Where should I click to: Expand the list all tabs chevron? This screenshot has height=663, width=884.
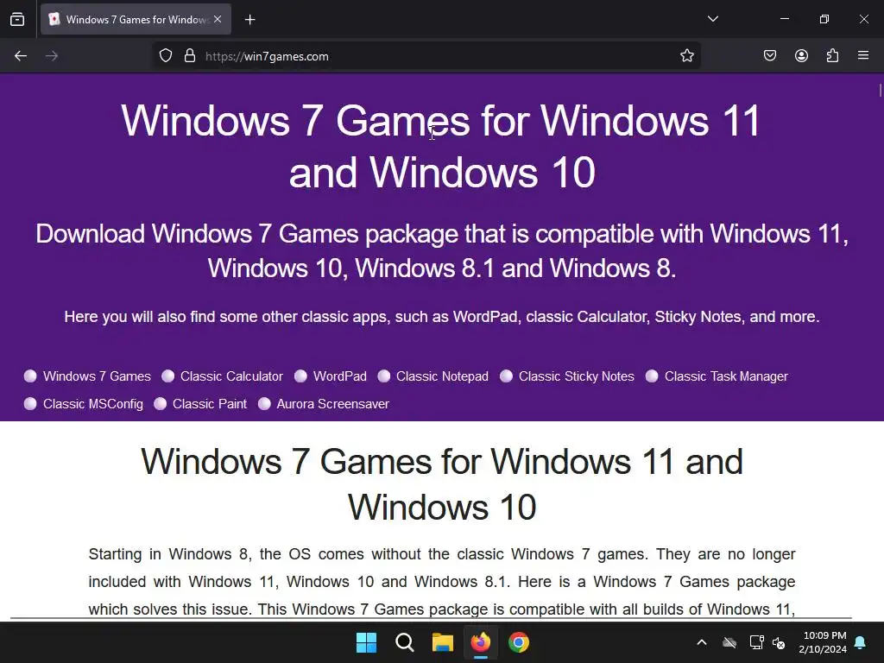point(712,19)
